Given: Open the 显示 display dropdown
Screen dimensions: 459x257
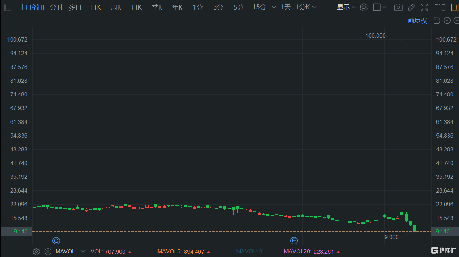Looking at the screenshot, I should click(x=346, y=7).
